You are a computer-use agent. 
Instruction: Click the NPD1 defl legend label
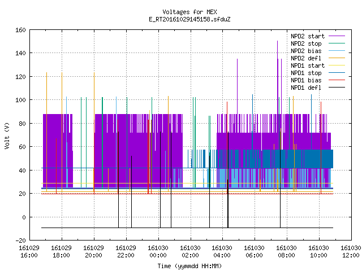pyautogui.click(x=306, y=88)
